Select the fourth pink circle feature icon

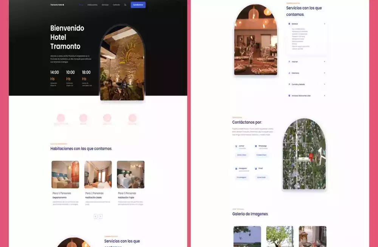(x=132, y=118)
